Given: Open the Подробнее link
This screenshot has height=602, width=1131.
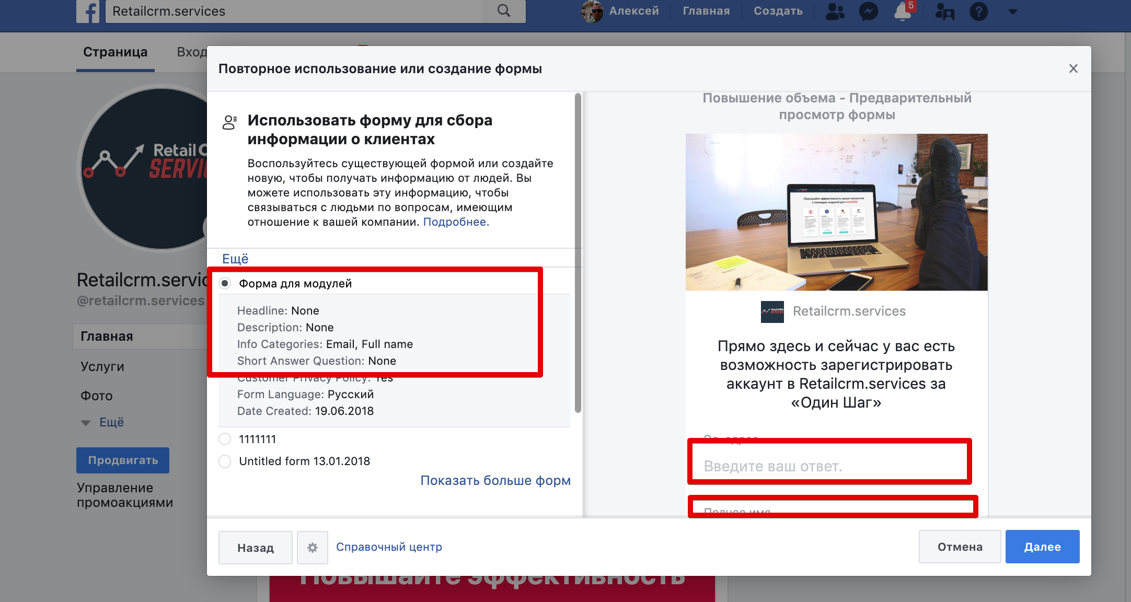Looking at the screenshot, I should click(456, 222).
